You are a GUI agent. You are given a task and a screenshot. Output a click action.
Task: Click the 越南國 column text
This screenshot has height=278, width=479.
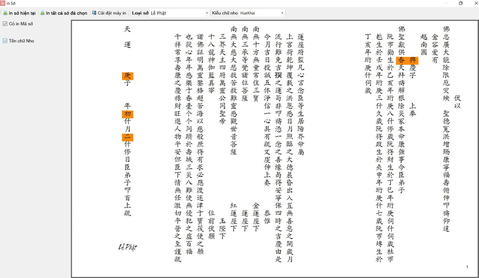click(x=424, y=45)
